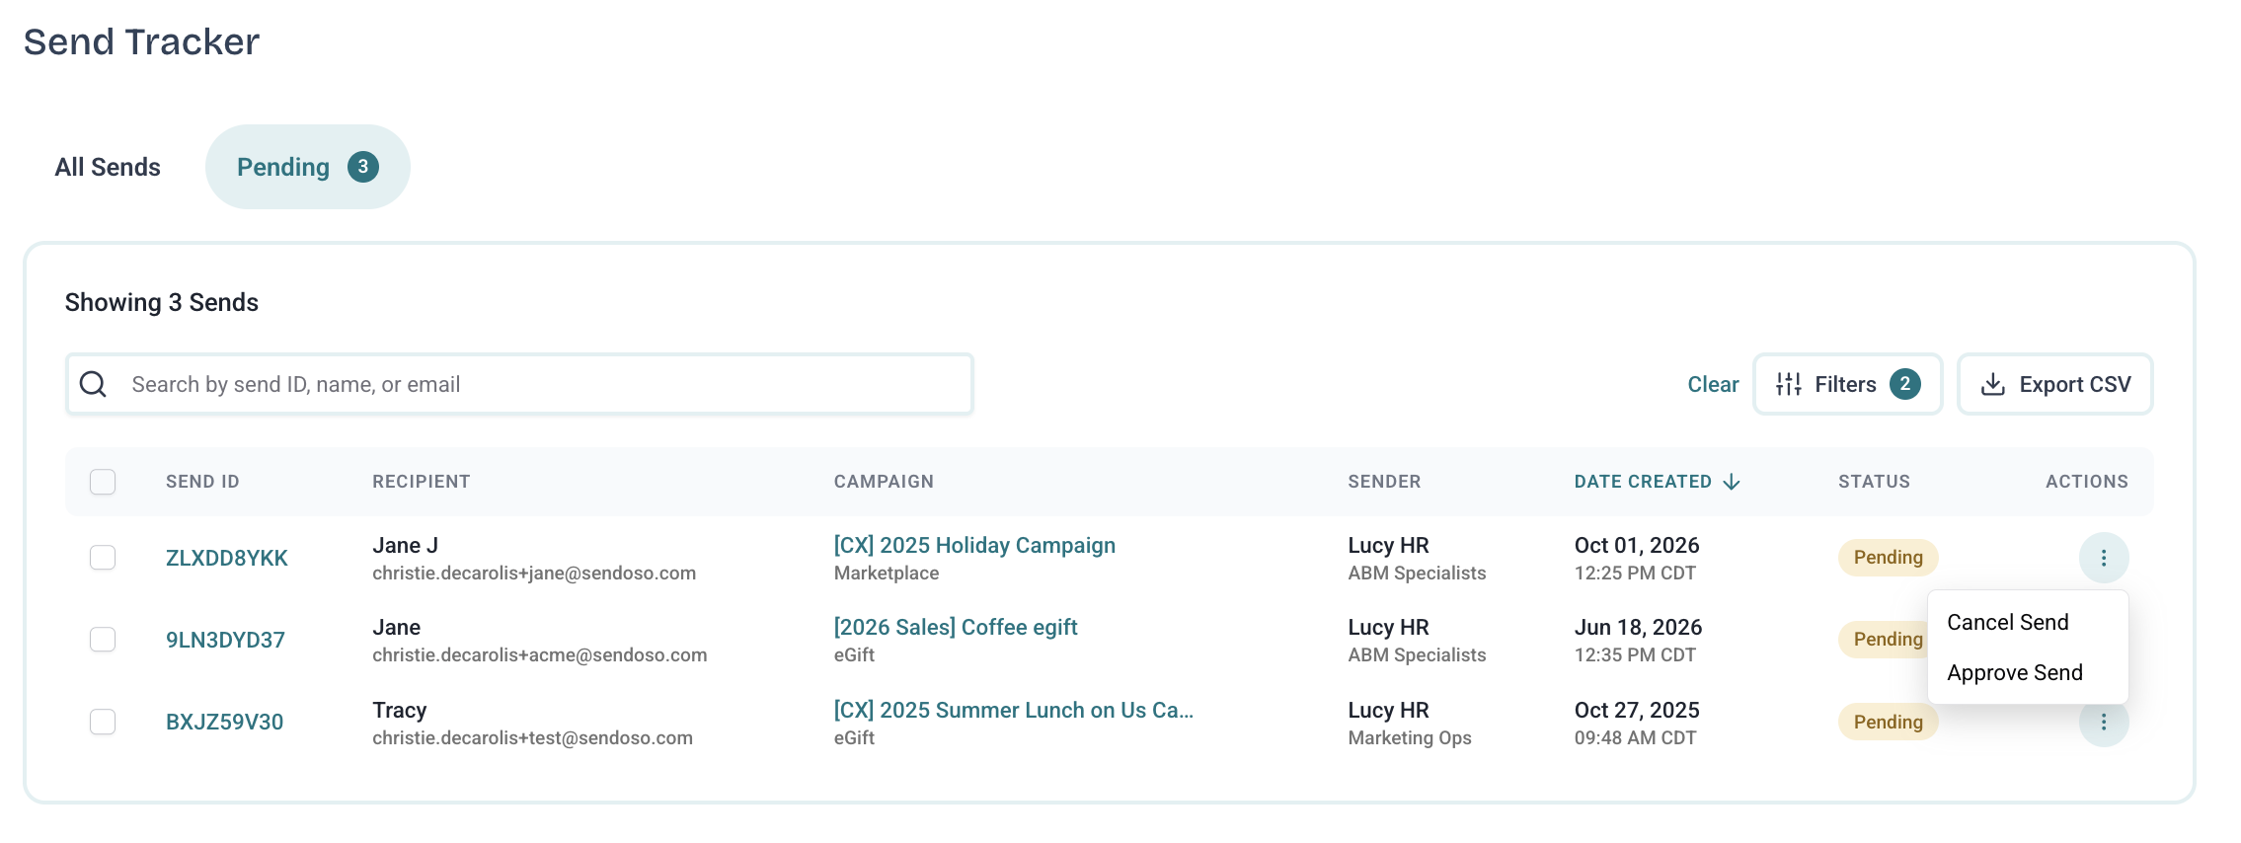Click recipient name Tracy

click(x=400, y=711)
